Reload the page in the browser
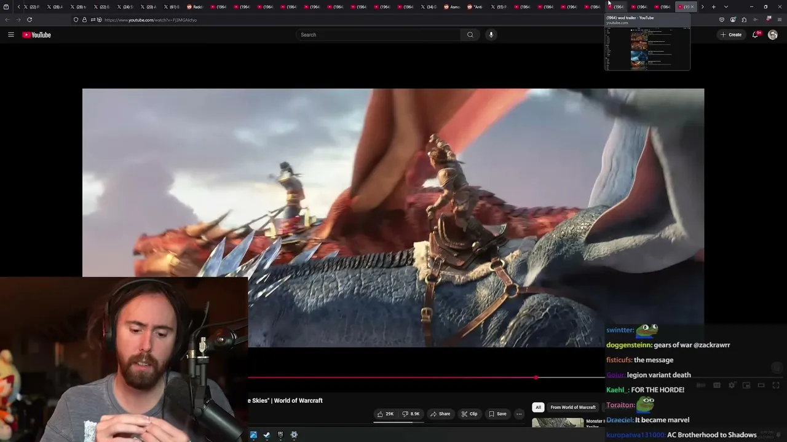 coord(30,20)
